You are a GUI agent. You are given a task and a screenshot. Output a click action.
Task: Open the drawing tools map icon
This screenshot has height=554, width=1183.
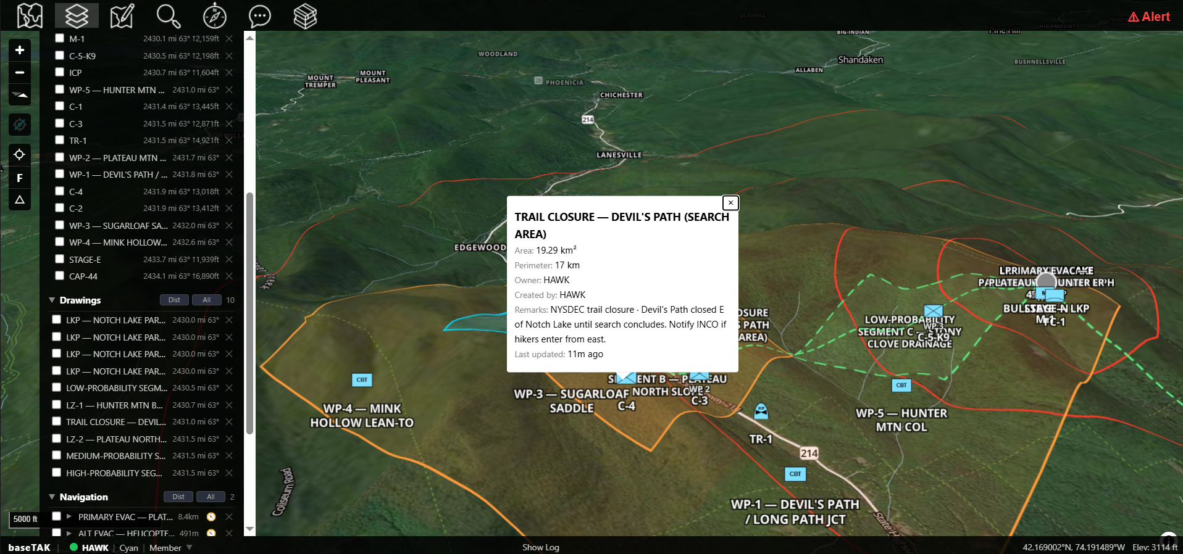(x=122, y=15)
